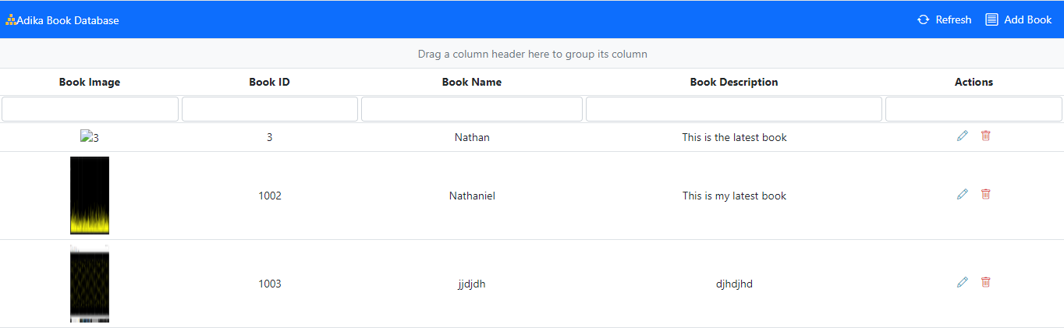Click the Book Name filter input
1064x328 pixels.
(471, 109)
